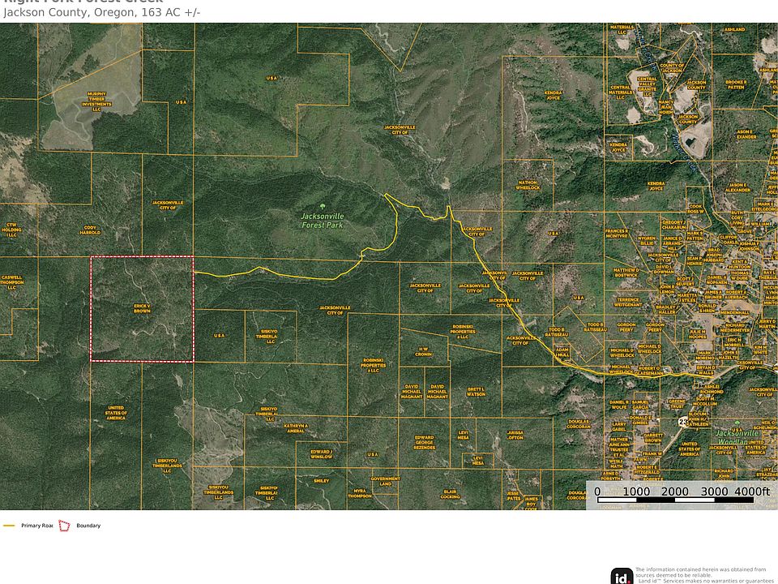Click the Scott M McCollum label
778x584 pixels.
(x=705, y=401)
